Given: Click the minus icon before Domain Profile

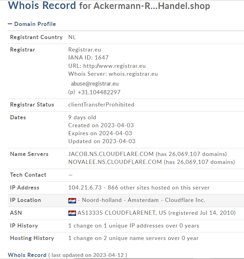Looking at the screenshot, I should point(10,24).
